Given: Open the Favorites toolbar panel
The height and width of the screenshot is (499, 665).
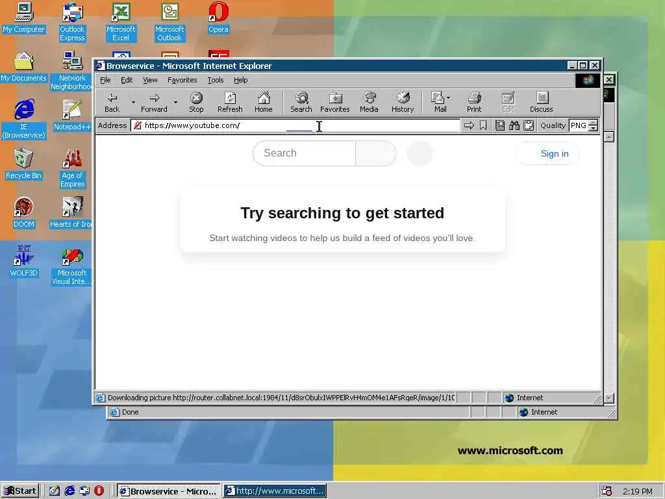Looking at the screenshot, I should pyautogui.click(x=335, y=103).
